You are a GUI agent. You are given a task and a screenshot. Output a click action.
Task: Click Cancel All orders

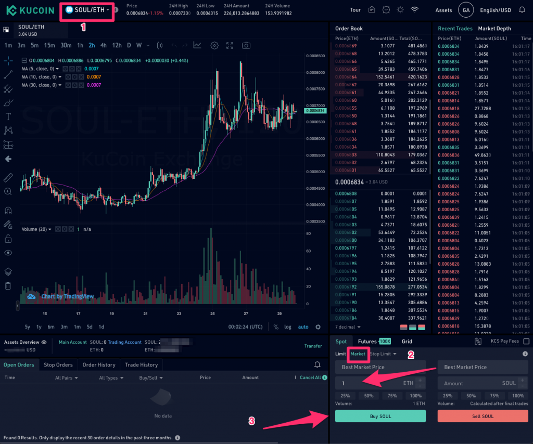310,377
